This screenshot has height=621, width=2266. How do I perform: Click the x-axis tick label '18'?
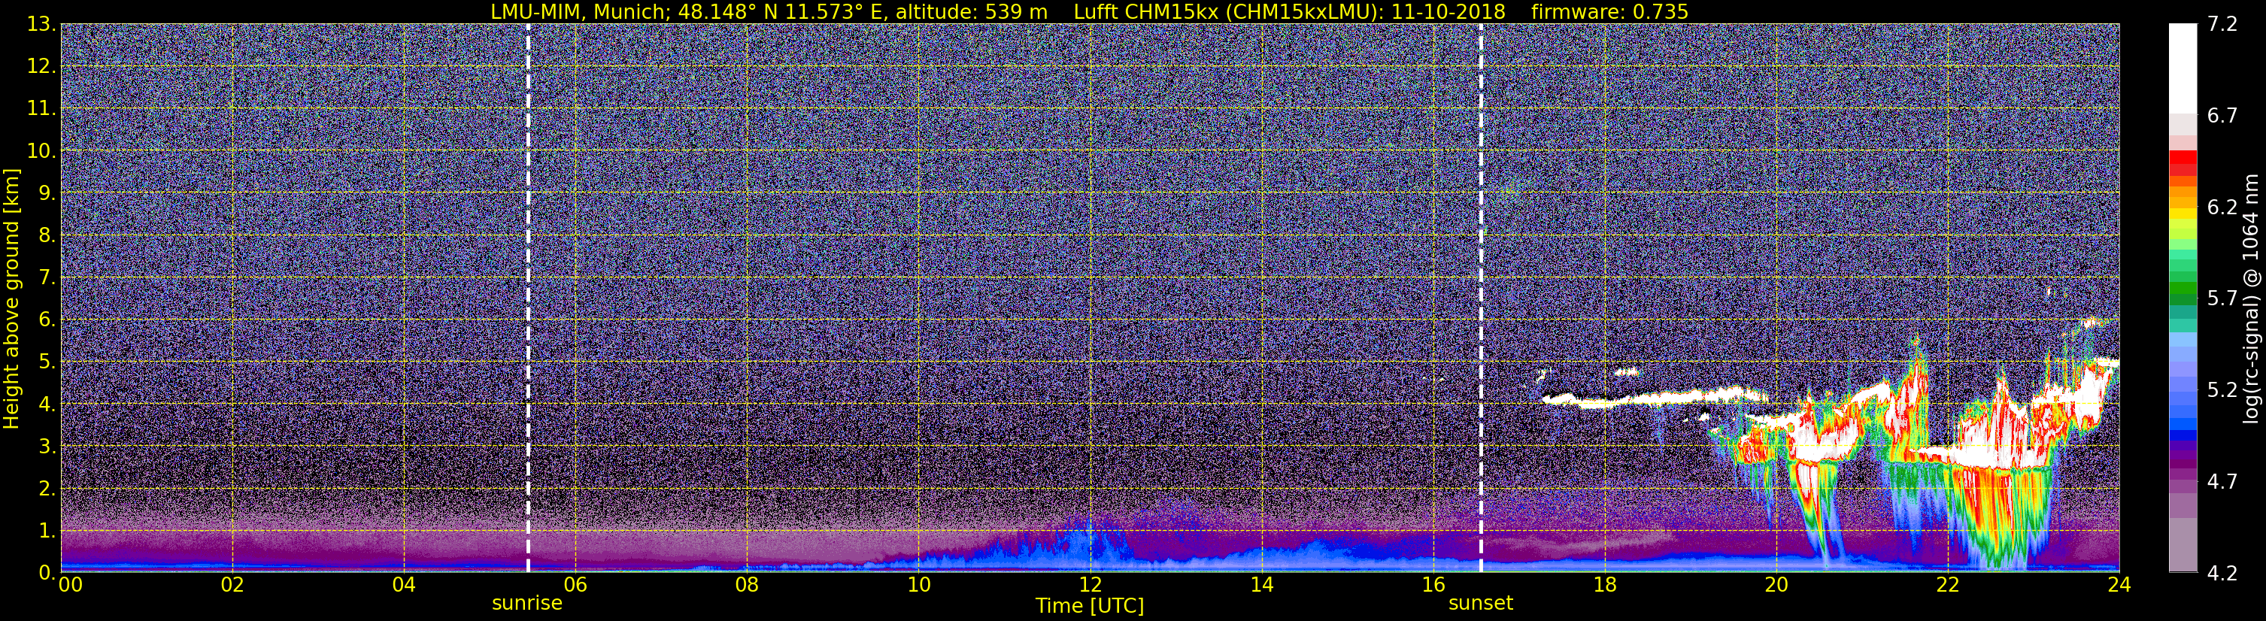pyautogui.click(x=1604, y=585)
